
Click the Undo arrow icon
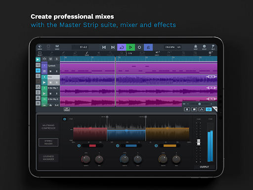tap(157, 53)
